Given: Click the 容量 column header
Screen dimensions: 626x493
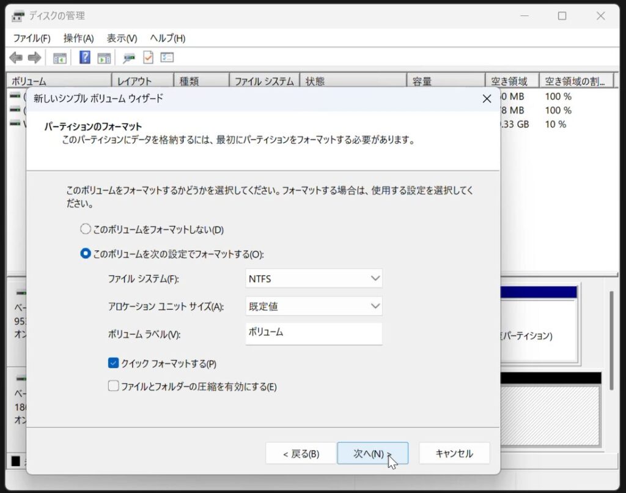Looking at the screenshot, I should (445, 81).
